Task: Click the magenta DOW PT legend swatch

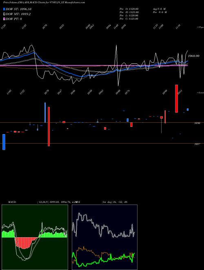Action: [x=4, y=19]
